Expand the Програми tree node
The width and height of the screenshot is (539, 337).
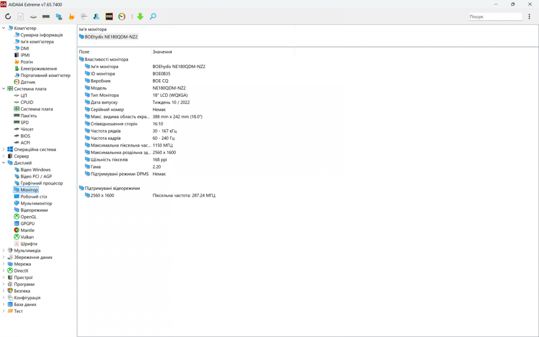pyautogui.click(x=4, y=284)
